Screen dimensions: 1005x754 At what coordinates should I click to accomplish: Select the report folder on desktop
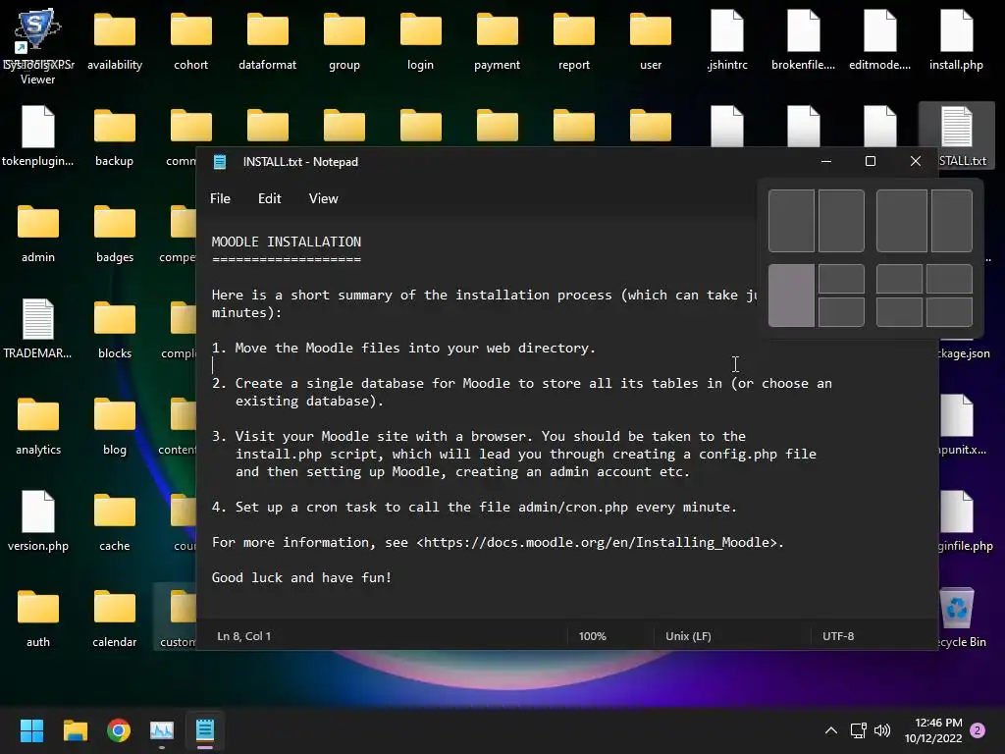573,41
